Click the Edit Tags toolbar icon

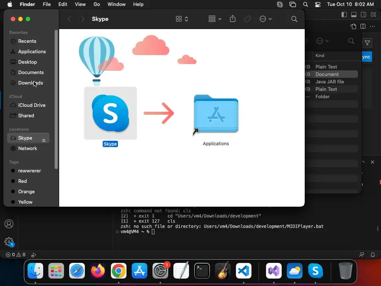[x=247, y=19]
